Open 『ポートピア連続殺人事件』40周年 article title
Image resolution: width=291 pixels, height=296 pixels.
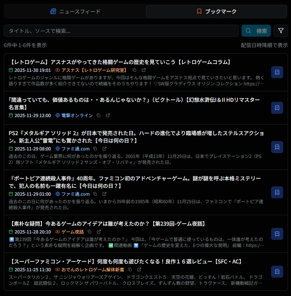click(135, 182)
